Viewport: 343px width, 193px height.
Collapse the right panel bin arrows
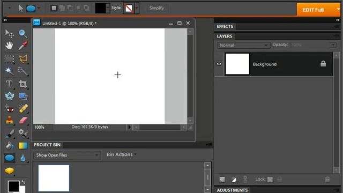(x=338, y=20)
